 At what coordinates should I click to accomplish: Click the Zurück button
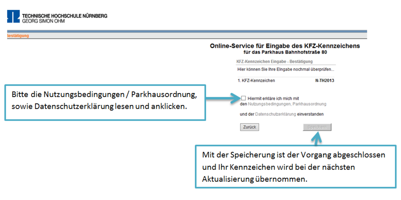[250, 127]
